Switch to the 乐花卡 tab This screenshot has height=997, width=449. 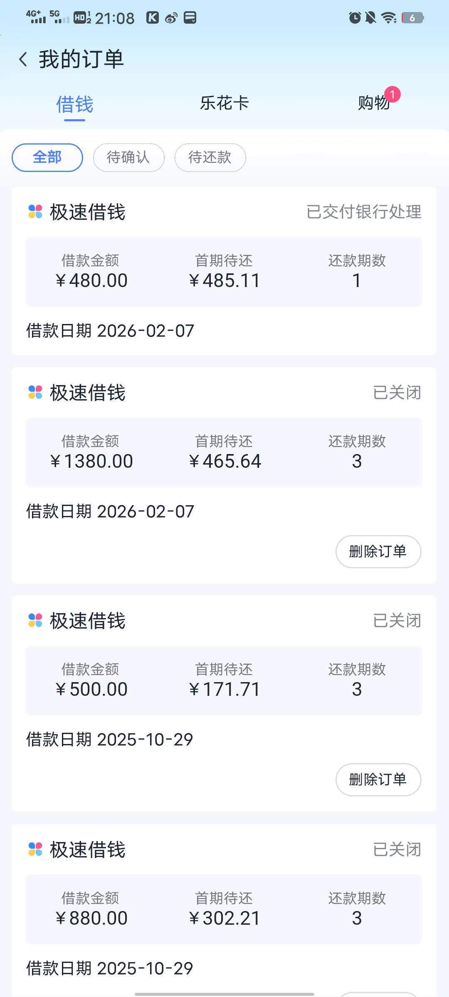point(224,103)
